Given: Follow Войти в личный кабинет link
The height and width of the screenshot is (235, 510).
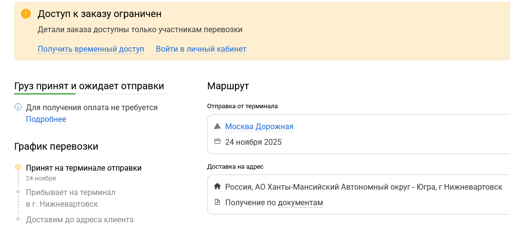Looking at the screenshot, I should tap(201, 49).
